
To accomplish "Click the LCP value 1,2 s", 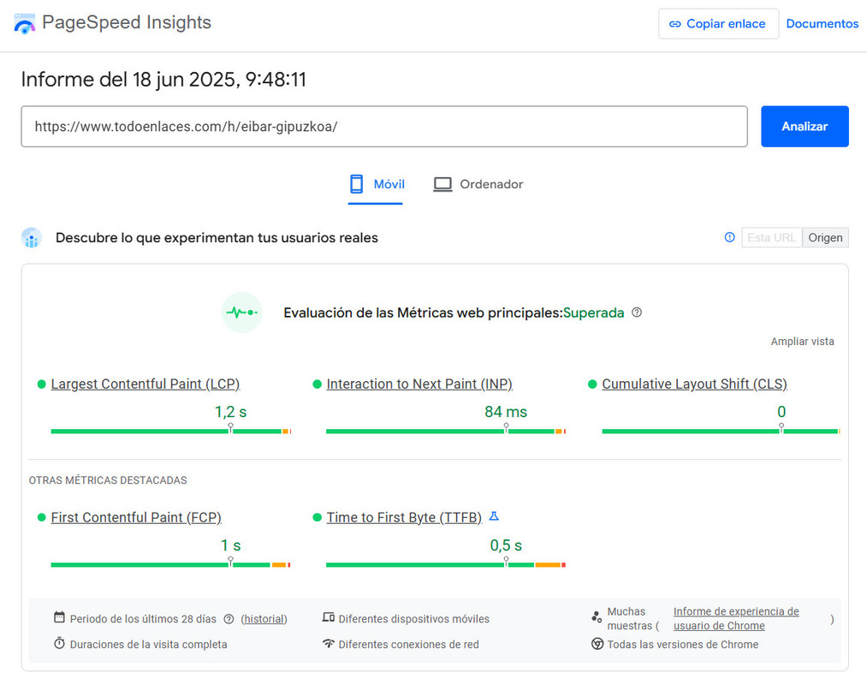I will [230, 412].
